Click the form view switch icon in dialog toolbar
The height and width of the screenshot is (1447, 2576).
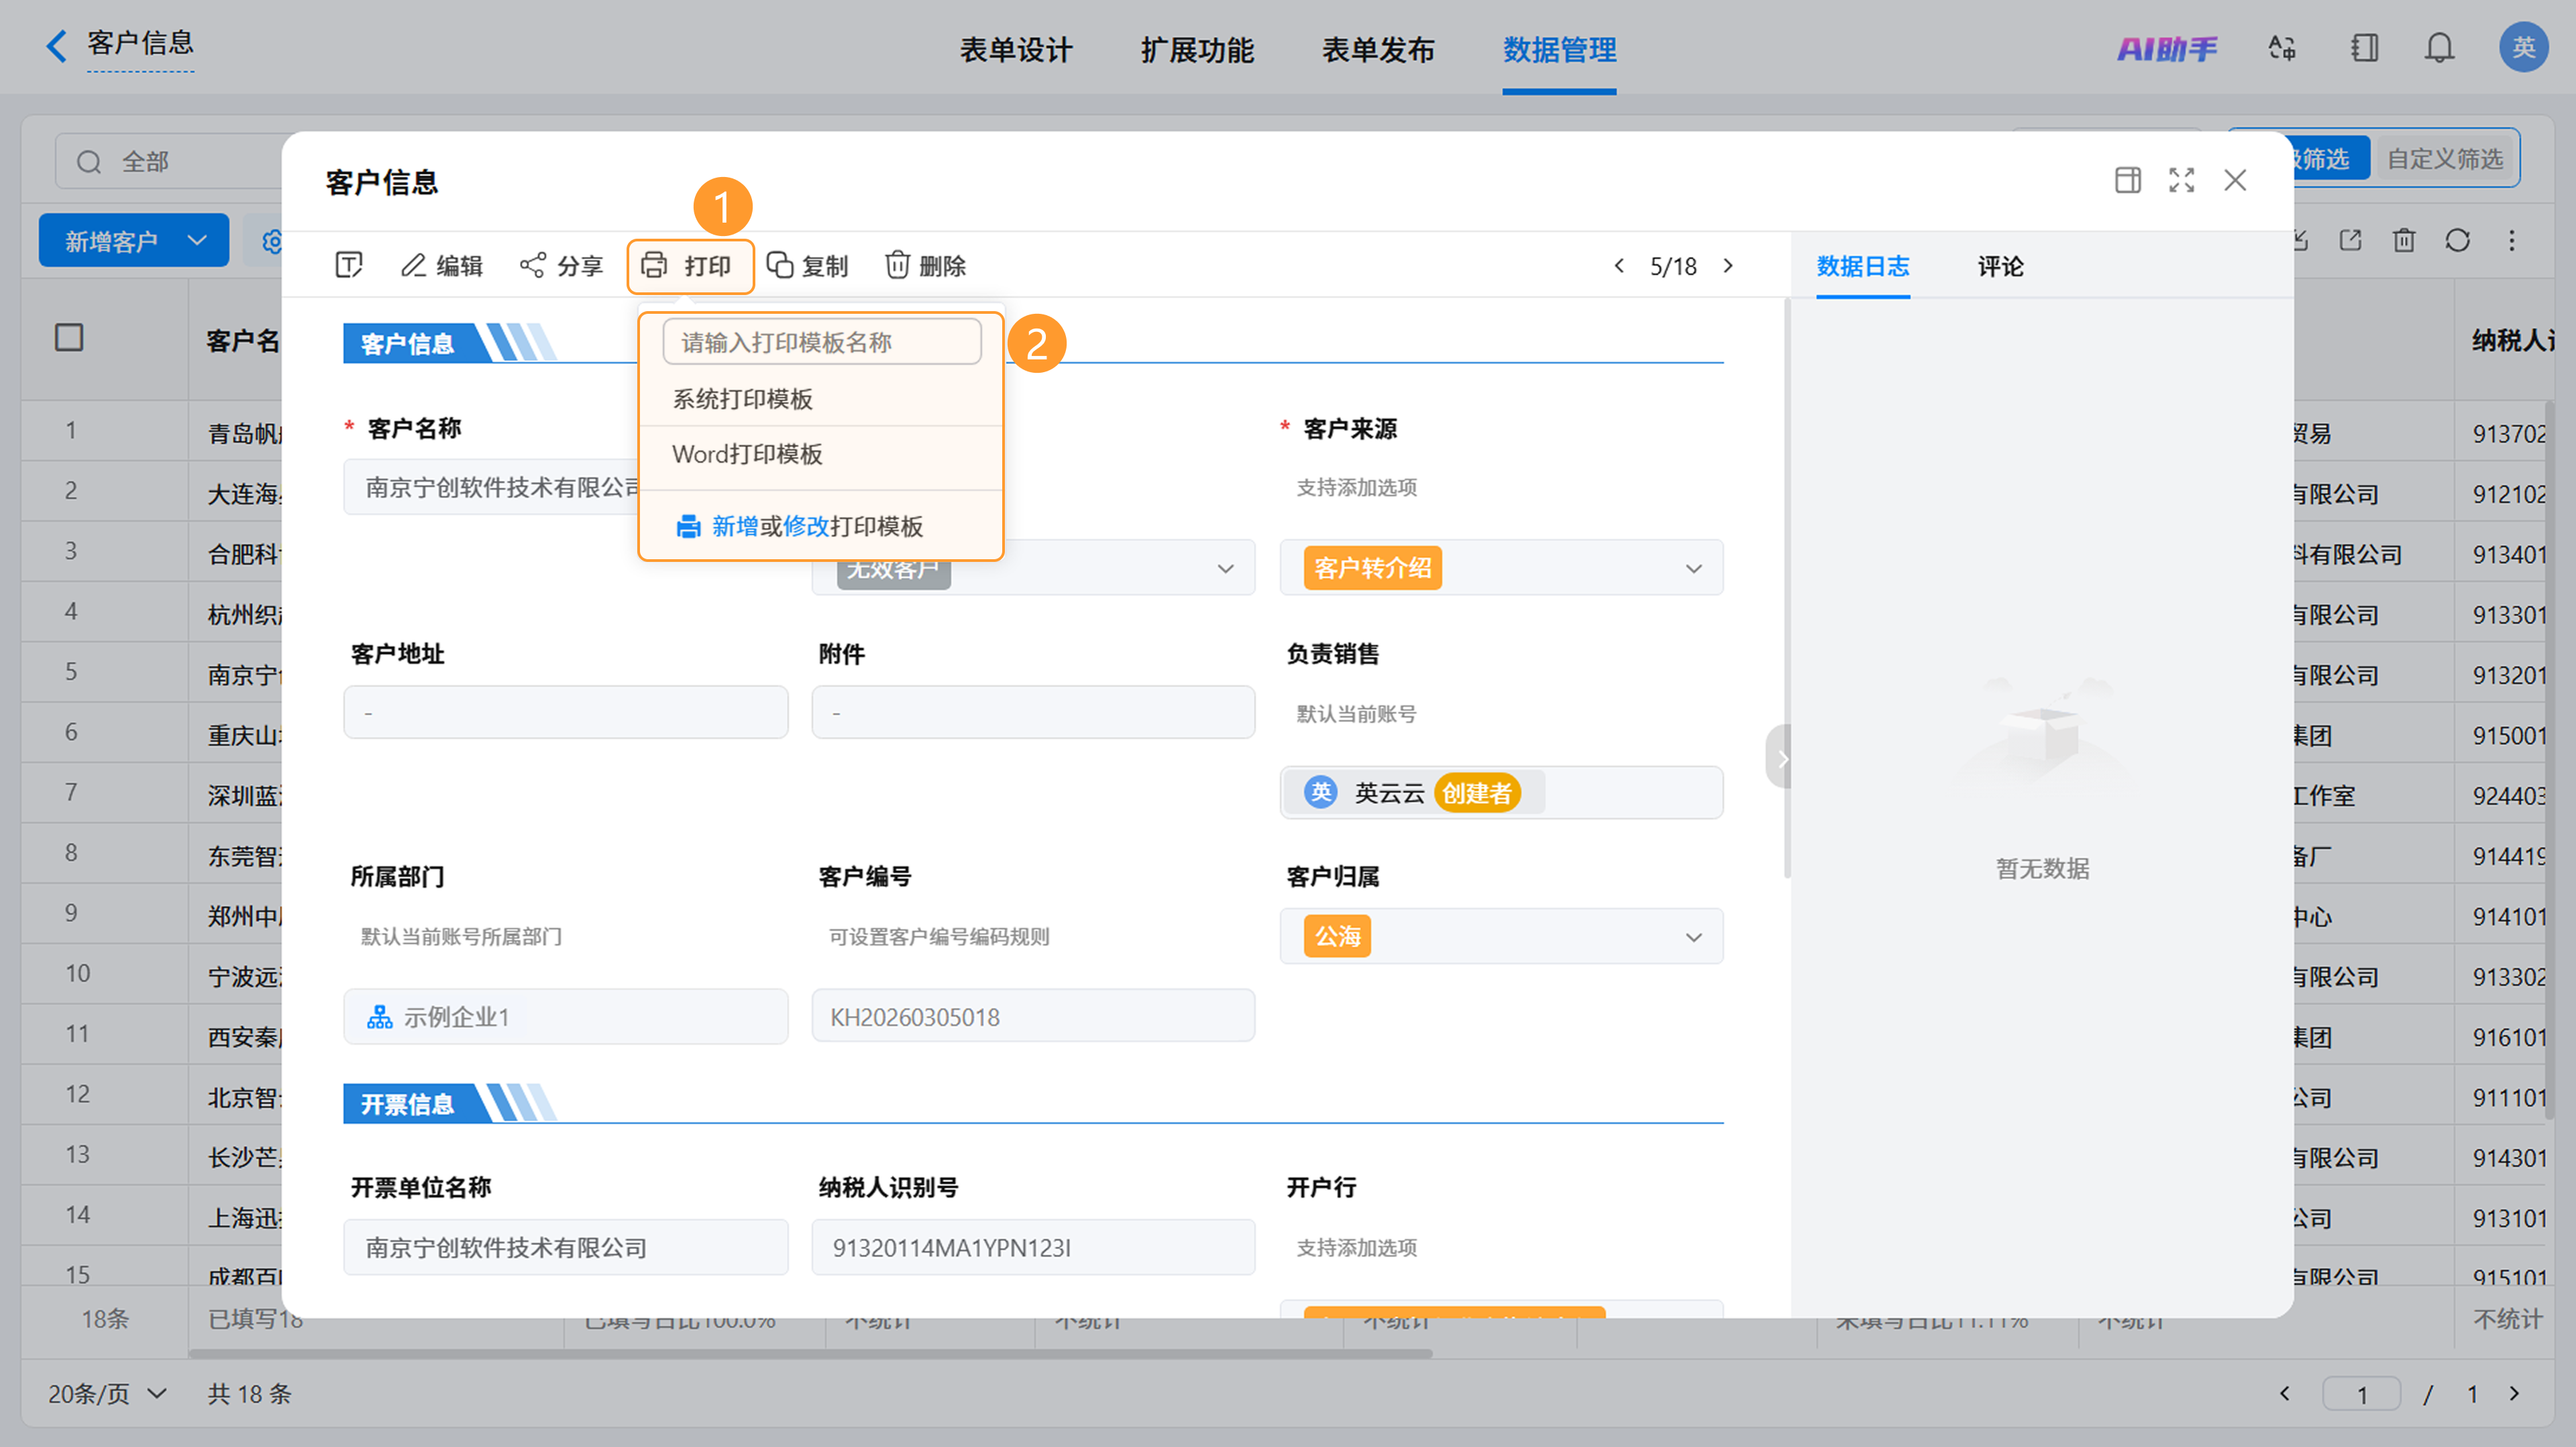coord(348,265)
